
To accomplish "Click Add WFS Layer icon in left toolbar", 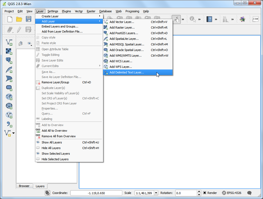I will pyautogui.click(x=9, y=115).
